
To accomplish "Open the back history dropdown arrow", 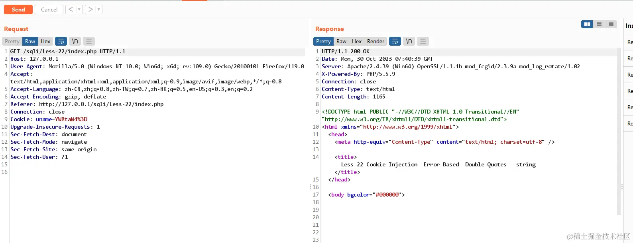I will 79,10.
